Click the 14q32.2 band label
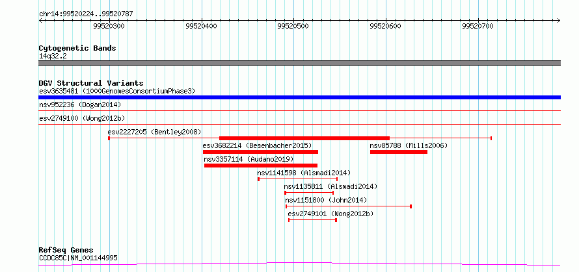This screenshot has height=272, width=579. (x=53, y=56)
